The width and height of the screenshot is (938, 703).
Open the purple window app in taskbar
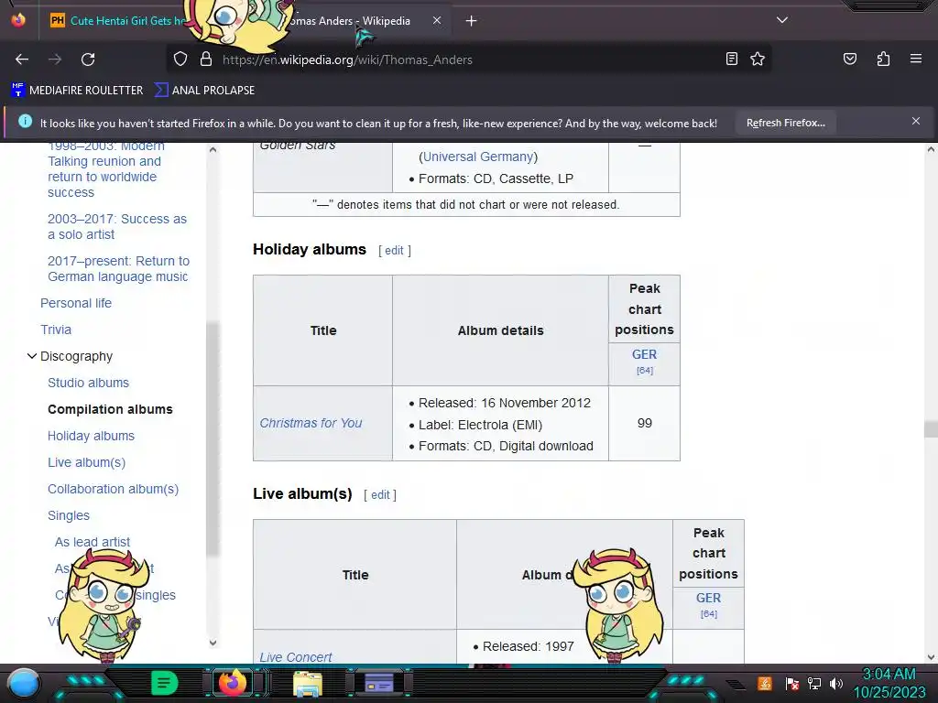click(379, 683)
